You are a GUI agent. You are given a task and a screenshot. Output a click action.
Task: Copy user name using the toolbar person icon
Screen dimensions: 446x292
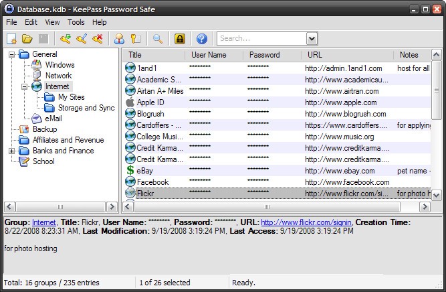click(120, 39)
